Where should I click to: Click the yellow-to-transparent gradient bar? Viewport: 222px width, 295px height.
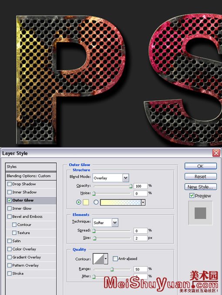pyautogui.click(x=121, y=202)
